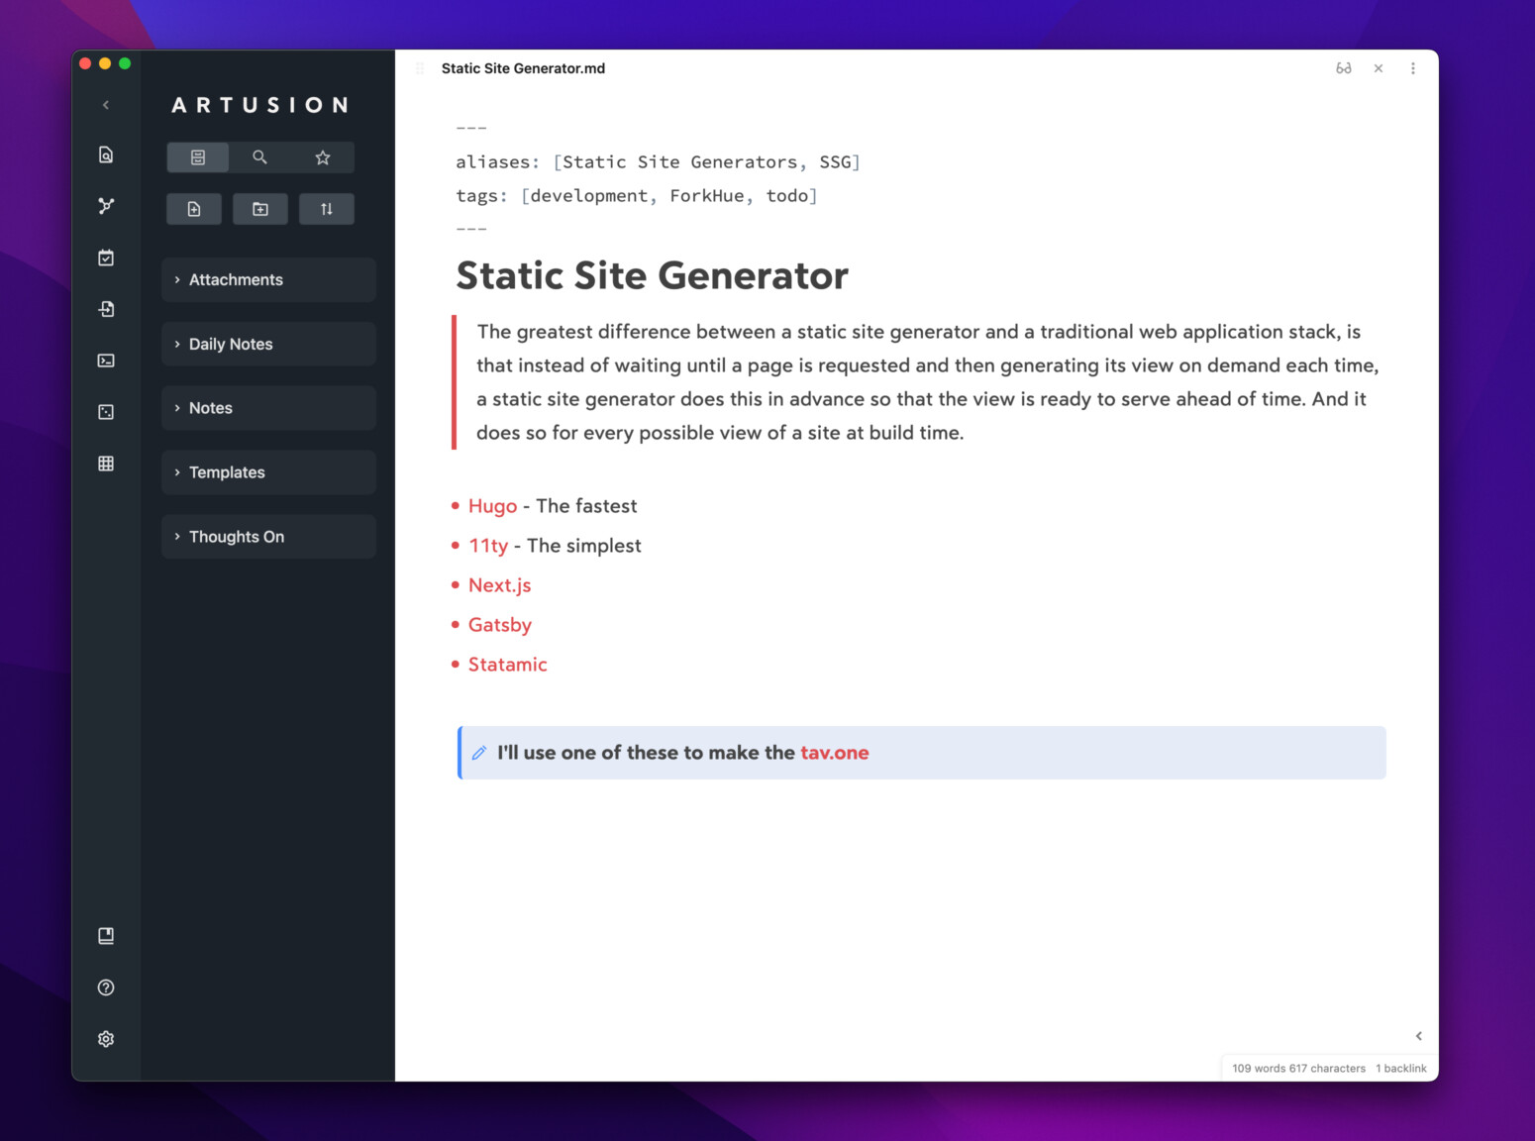Screen dimensions: 1535x1141
Task: Create a new note in the sidebar
Action: click(x=194, y=209)
